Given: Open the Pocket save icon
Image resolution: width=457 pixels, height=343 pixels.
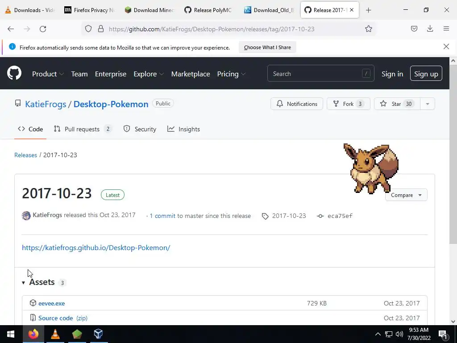Looking at the screenshot, I should tap(414, 29).
